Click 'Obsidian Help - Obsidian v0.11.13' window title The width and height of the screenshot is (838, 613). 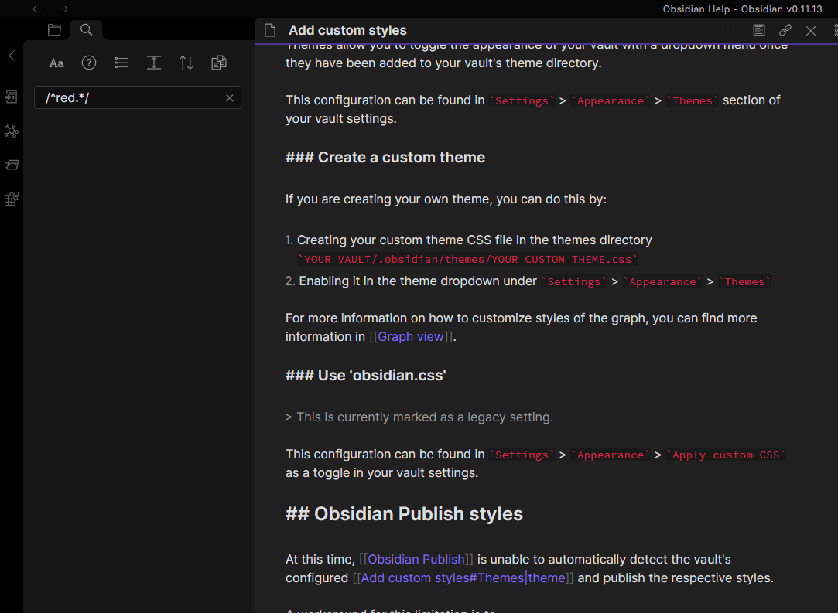(742, 9)
